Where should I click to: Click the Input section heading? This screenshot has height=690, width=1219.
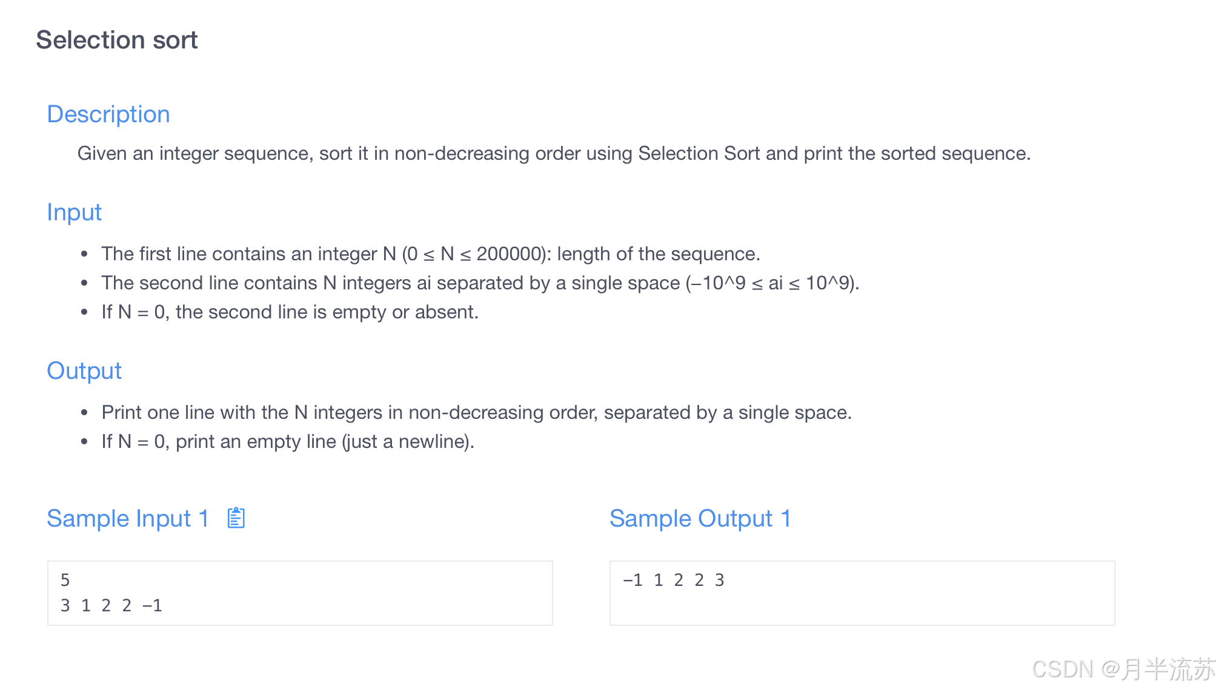click(75, 212)
